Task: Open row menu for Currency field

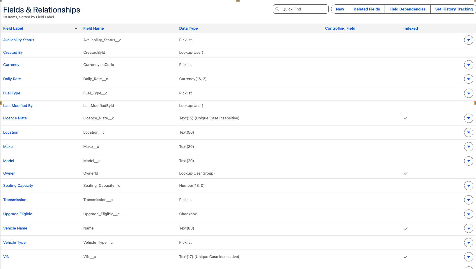Action: (x=468, y=65)
